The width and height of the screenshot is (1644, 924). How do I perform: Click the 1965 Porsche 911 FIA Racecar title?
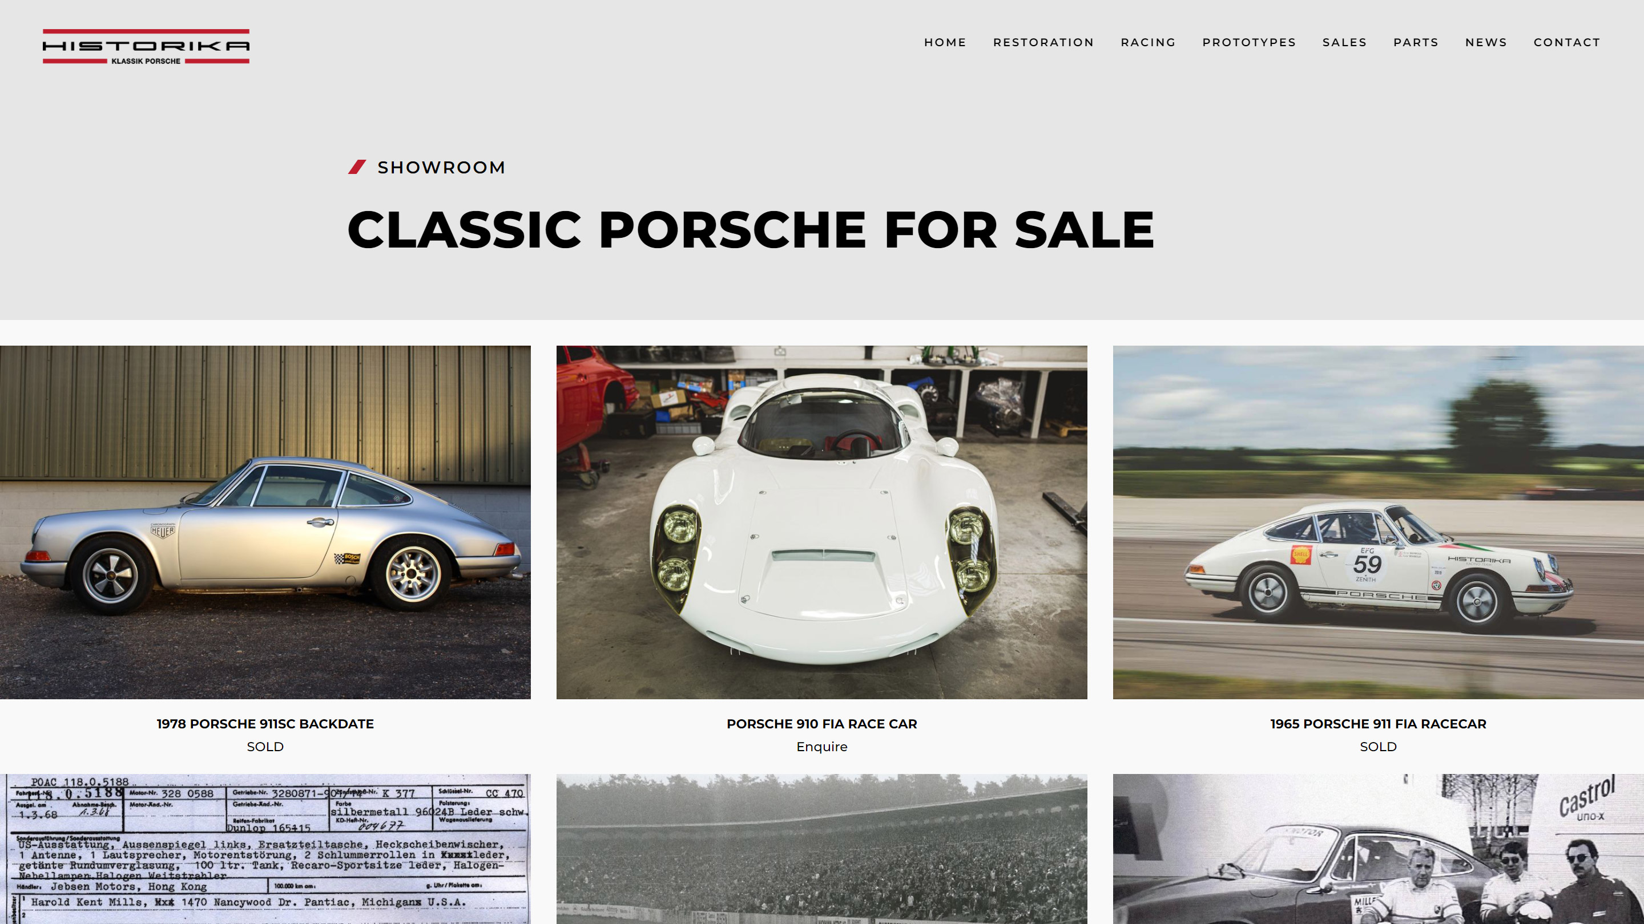pos(1379,724)
